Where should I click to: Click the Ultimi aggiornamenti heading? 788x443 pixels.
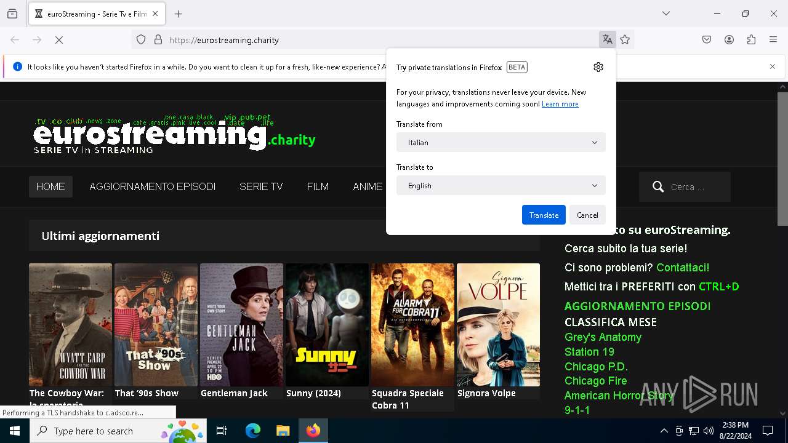100,236
